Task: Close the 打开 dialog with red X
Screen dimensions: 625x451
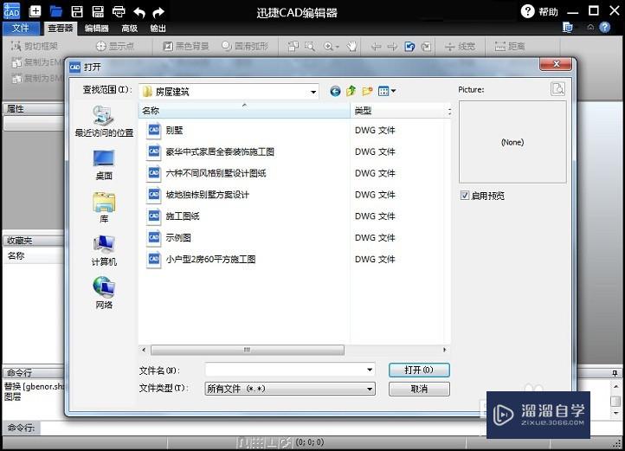Action: pos(557,64)
